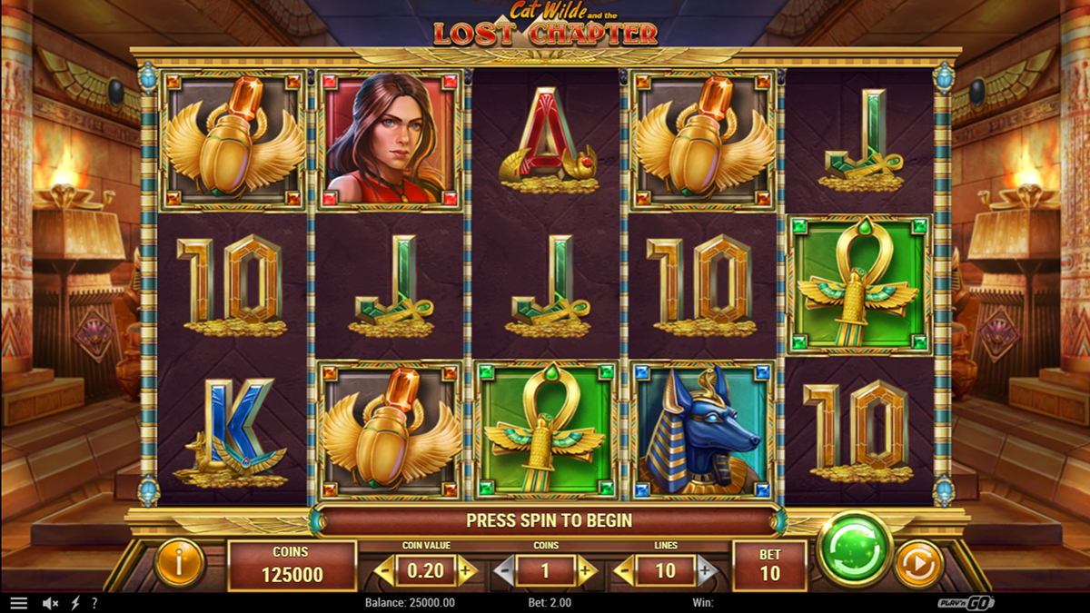Image resolution: width=1090 pixels, height=613 pixels.
Task: Click the blue K symbol
Action: pyautogui.click(x=233, y=430)
